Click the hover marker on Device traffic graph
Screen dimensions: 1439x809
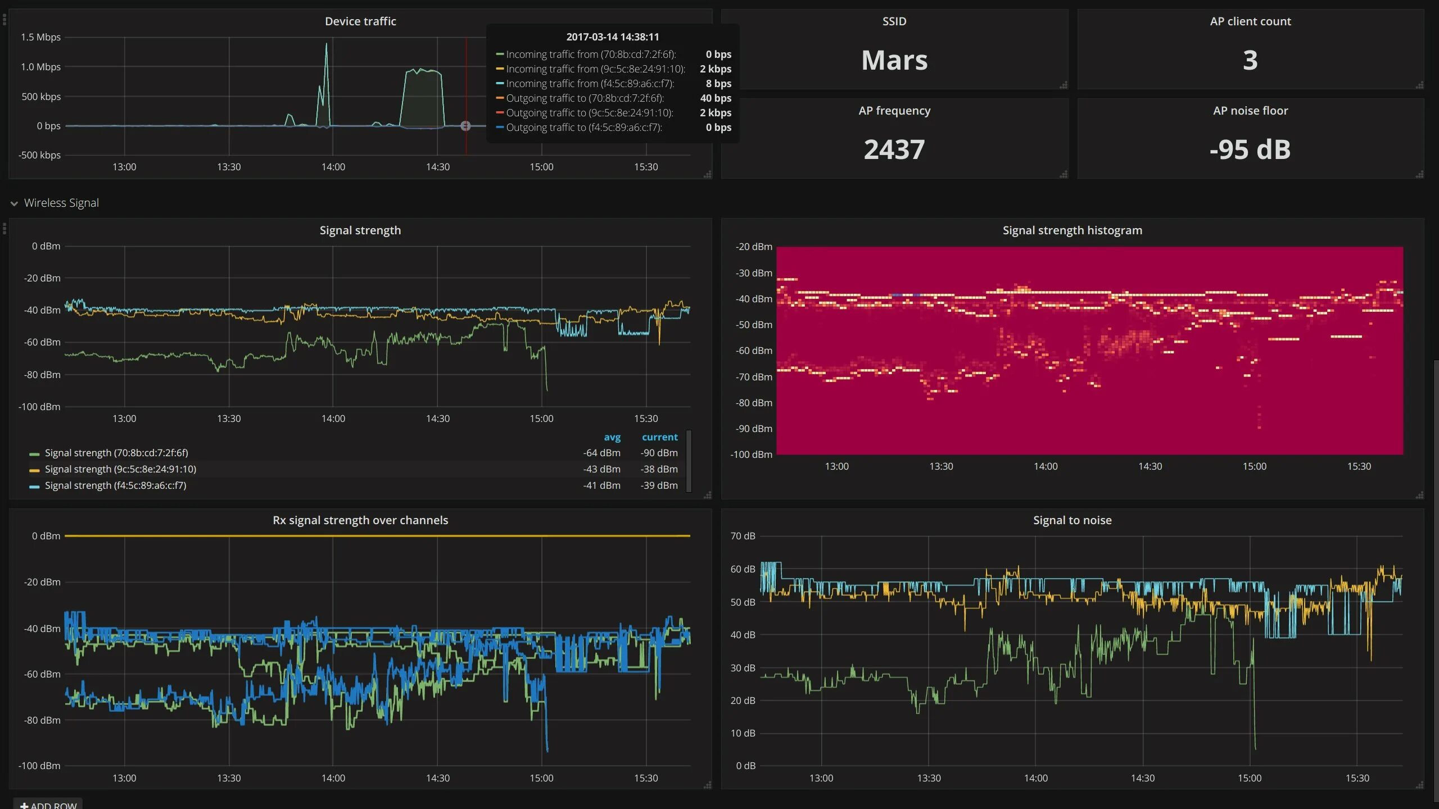click(x=465, y=126)
